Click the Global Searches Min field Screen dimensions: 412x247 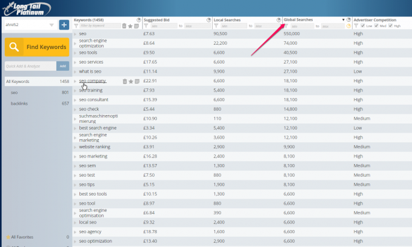[x=302, y=26]
